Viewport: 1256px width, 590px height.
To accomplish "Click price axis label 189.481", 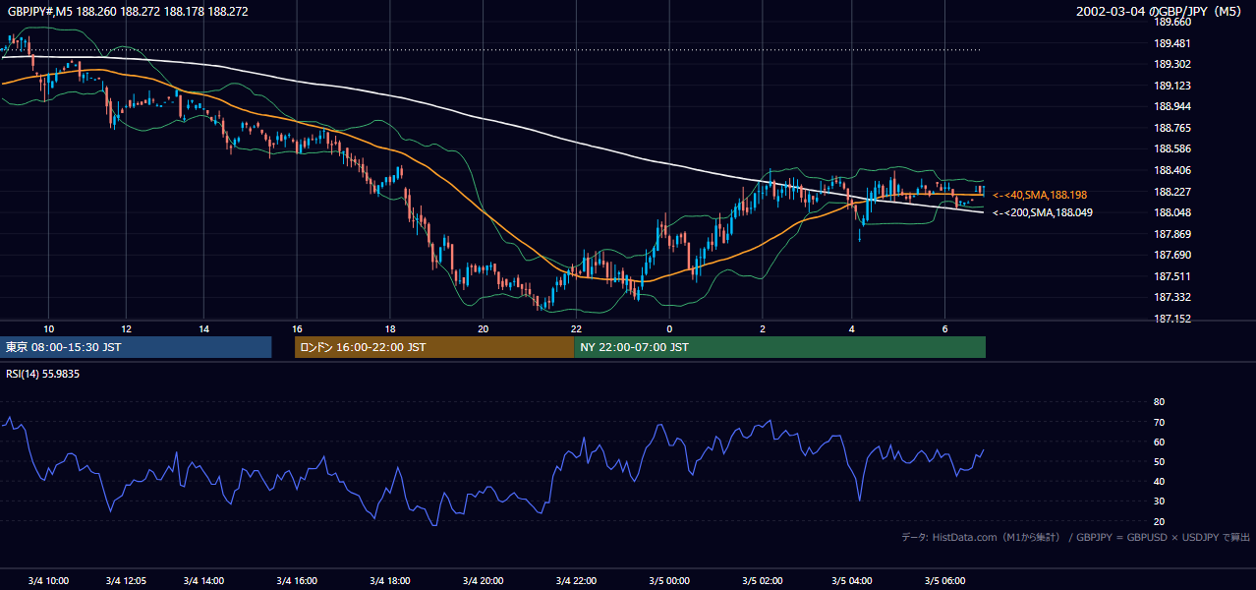I will [1171, 43].
